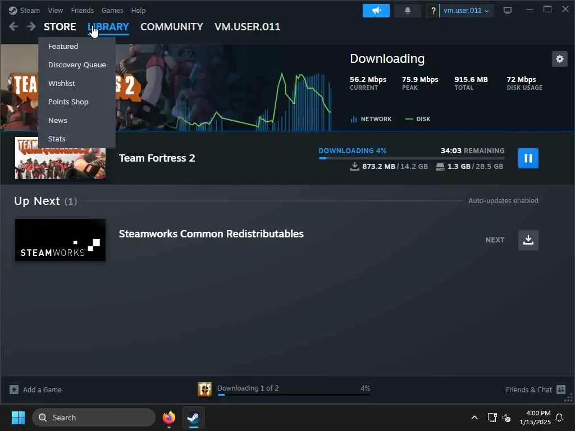Open download settings gear icon
Viewport: 575px width, 431px height.
tap(560, 58)
